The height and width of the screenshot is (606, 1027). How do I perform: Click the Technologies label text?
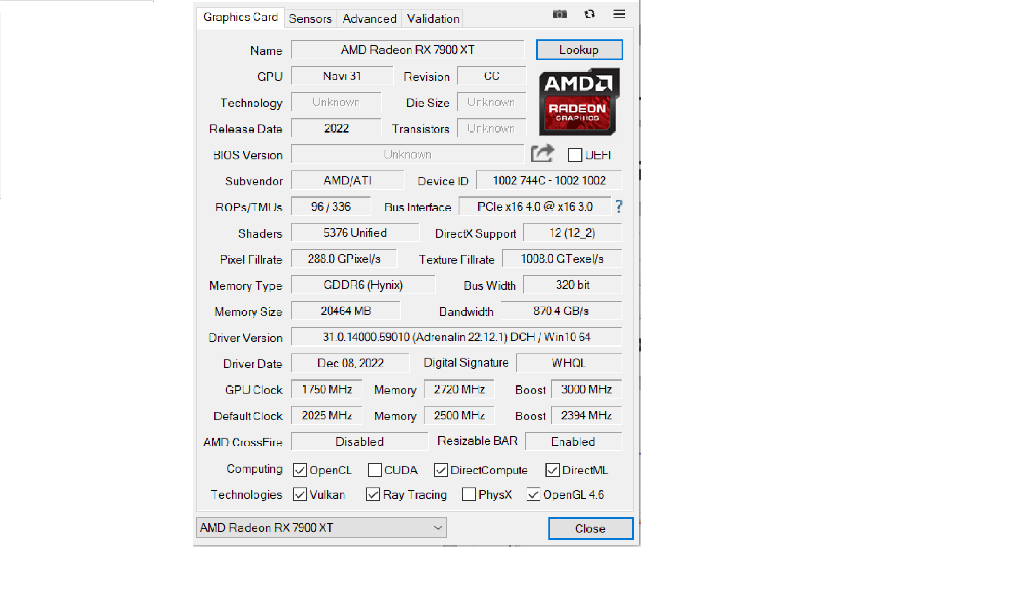coord(246,495)
